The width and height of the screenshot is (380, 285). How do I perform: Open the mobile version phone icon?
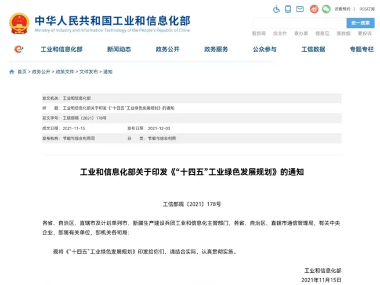[288, 9]
